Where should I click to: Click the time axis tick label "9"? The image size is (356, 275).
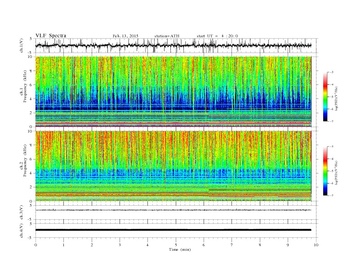pyautogui.click(x=288, y=245)
